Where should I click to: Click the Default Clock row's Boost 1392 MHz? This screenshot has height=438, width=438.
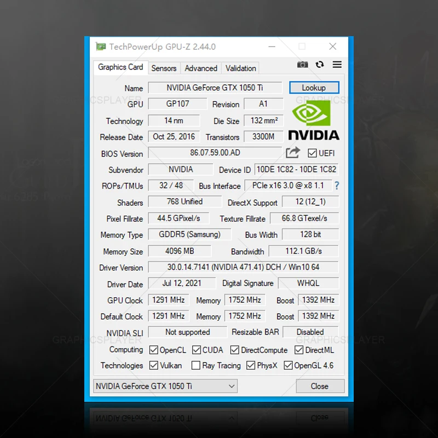[319, 316]
